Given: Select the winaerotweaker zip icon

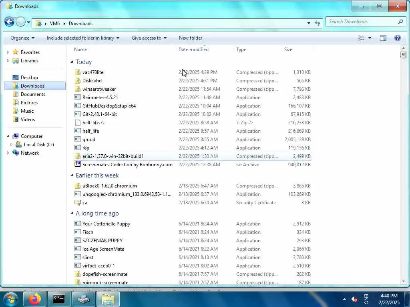Looking at the screenshot, I should pyautogui.click(x=77, y=89).
